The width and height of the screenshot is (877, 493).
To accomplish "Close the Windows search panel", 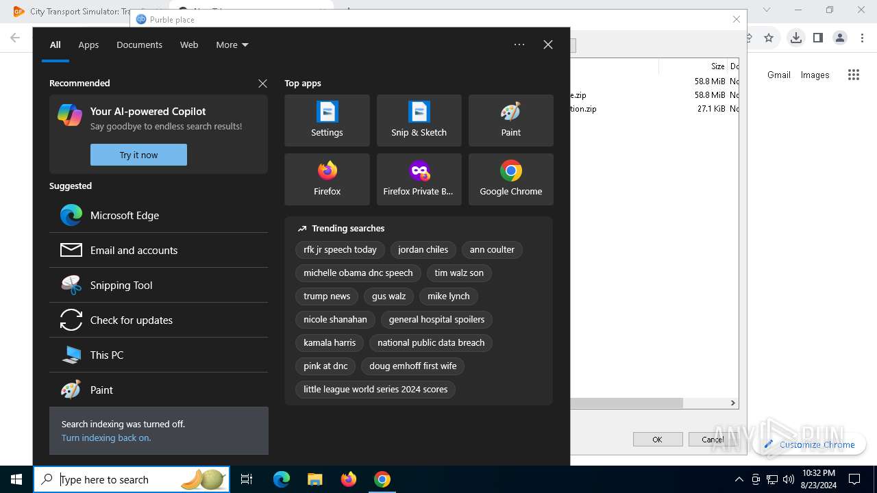I will 548,45.
